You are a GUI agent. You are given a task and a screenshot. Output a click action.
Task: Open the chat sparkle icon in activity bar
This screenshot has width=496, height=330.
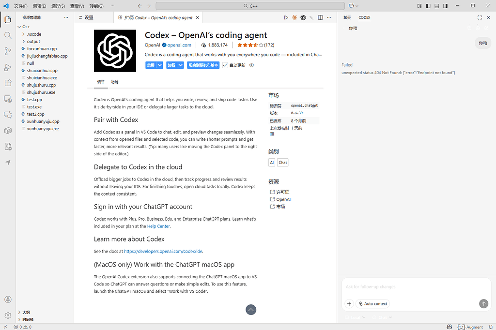8,115
